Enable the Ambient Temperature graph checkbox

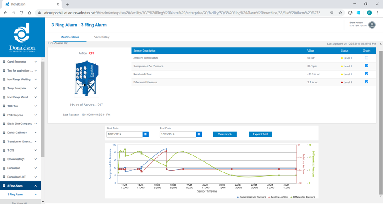(366, 58)
